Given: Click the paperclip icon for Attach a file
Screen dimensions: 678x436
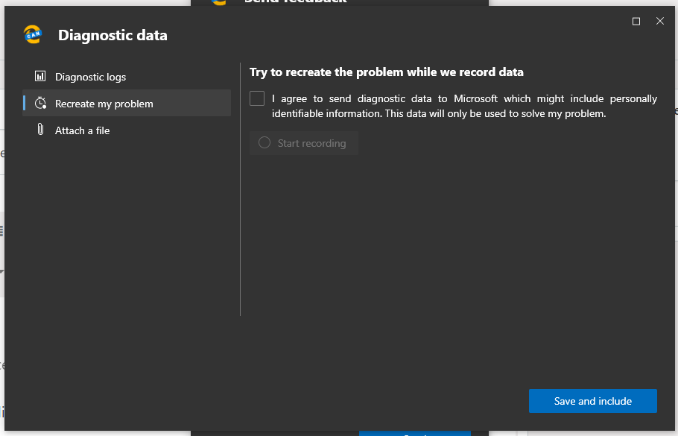Looking at the screenshot, I should pos(40,130).
